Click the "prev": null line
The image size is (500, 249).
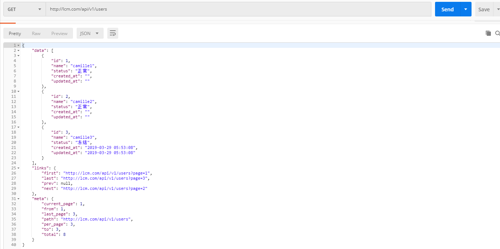point(57,183)
